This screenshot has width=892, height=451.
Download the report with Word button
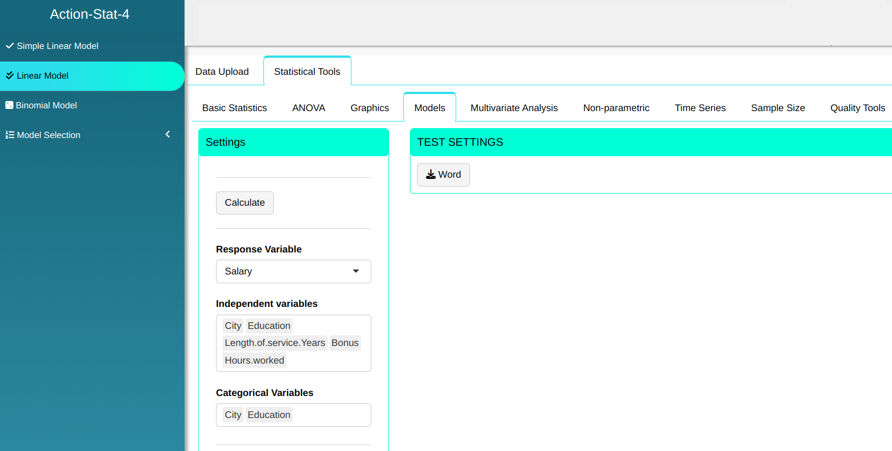click(x=444, y=175)
